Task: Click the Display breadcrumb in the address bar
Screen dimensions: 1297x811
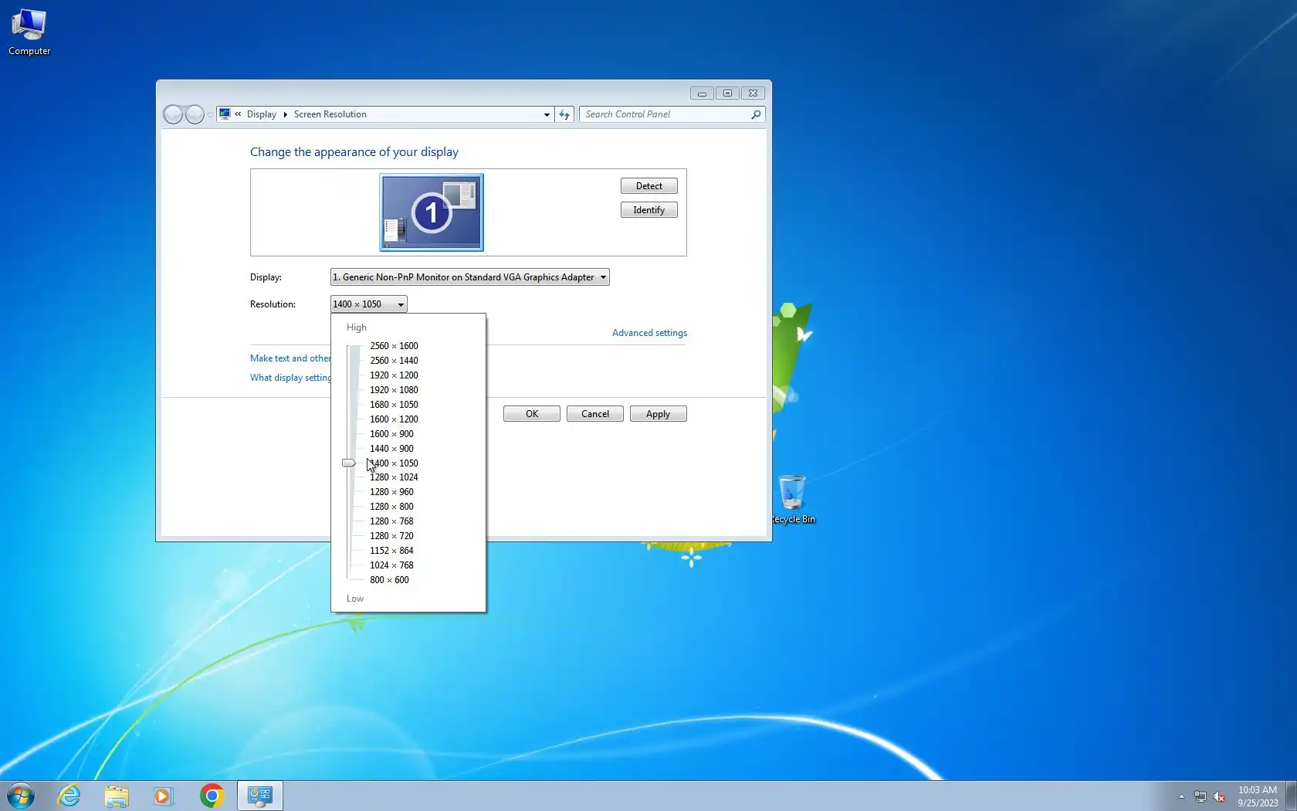Action: (262, 114)
